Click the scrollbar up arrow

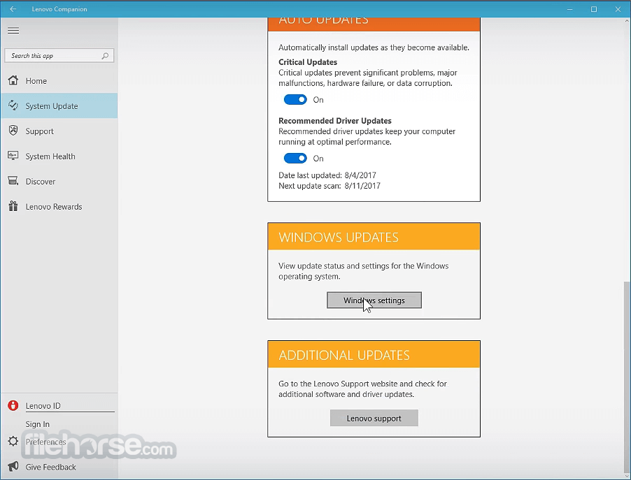coord(627,21)
